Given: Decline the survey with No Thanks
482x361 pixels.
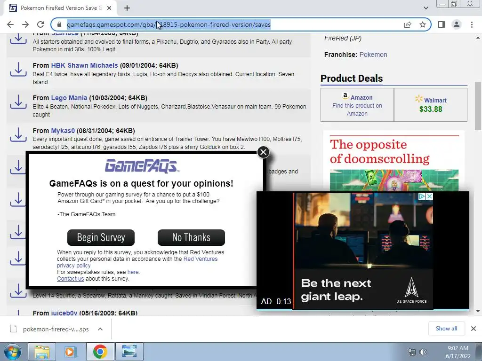Looking at the screenshot, I should [x=191, y=237].
